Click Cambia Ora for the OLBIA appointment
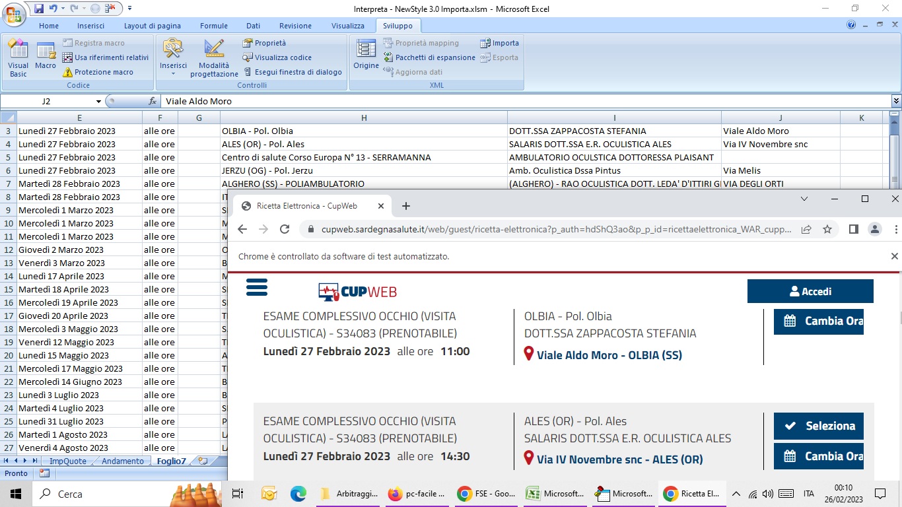 tap(819, 321)
